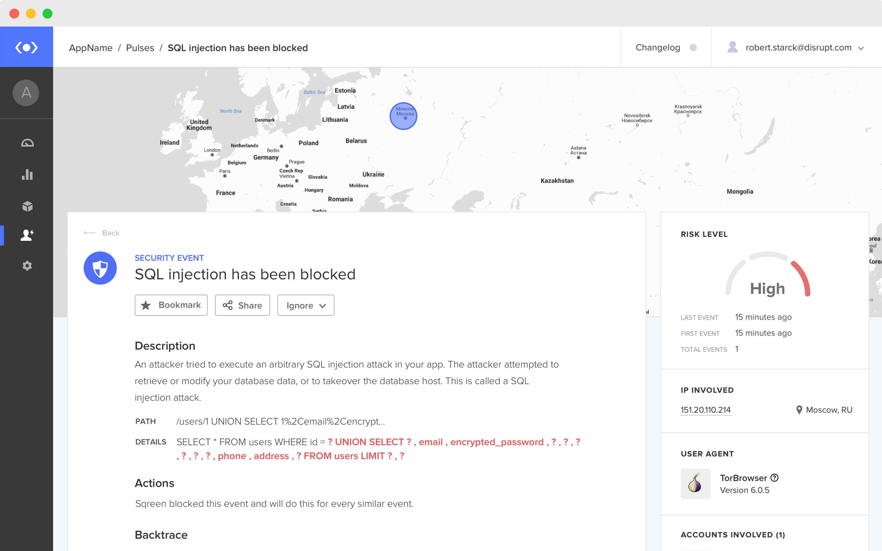Open the IP address 151.20.110.214 link
Screen dimensions: 882x551
(706, 410)
